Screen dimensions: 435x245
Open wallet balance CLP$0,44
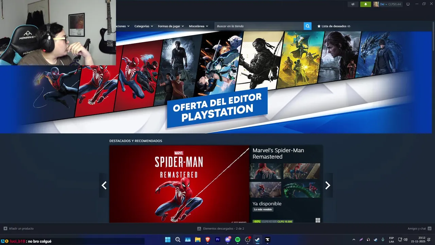pos(395,4)
